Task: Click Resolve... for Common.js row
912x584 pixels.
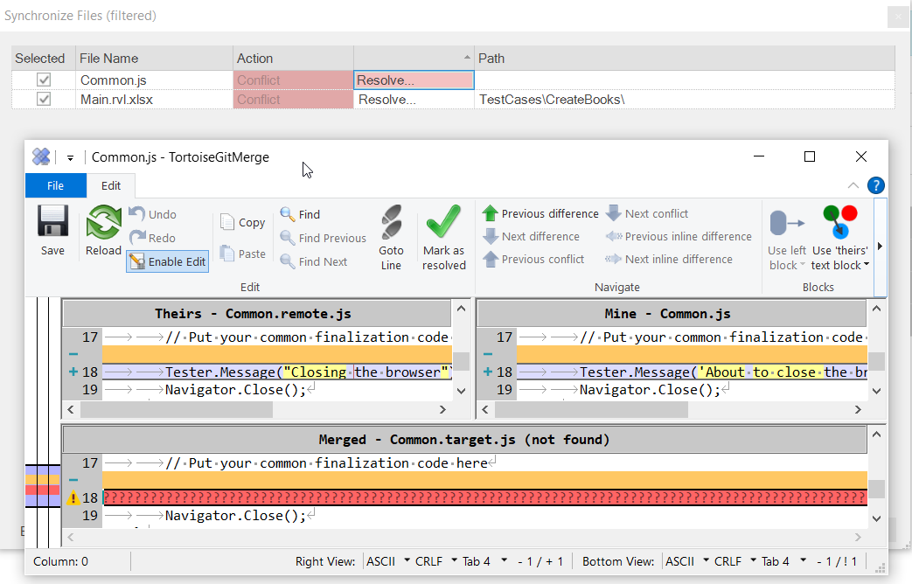Action: (386, 80)
